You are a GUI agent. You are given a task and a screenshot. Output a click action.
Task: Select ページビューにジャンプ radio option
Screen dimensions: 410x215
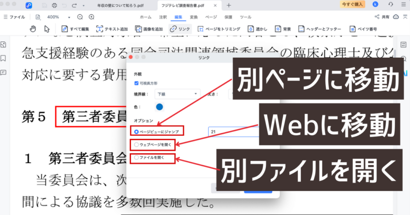[x=138, y=131]
